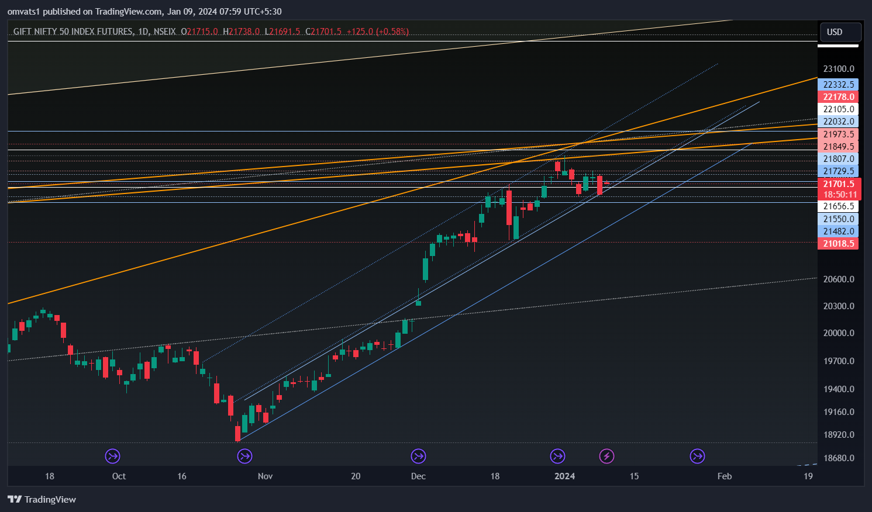Select the 21973.5 price label
The image size is (872, 512).
[x=838, y=134]
